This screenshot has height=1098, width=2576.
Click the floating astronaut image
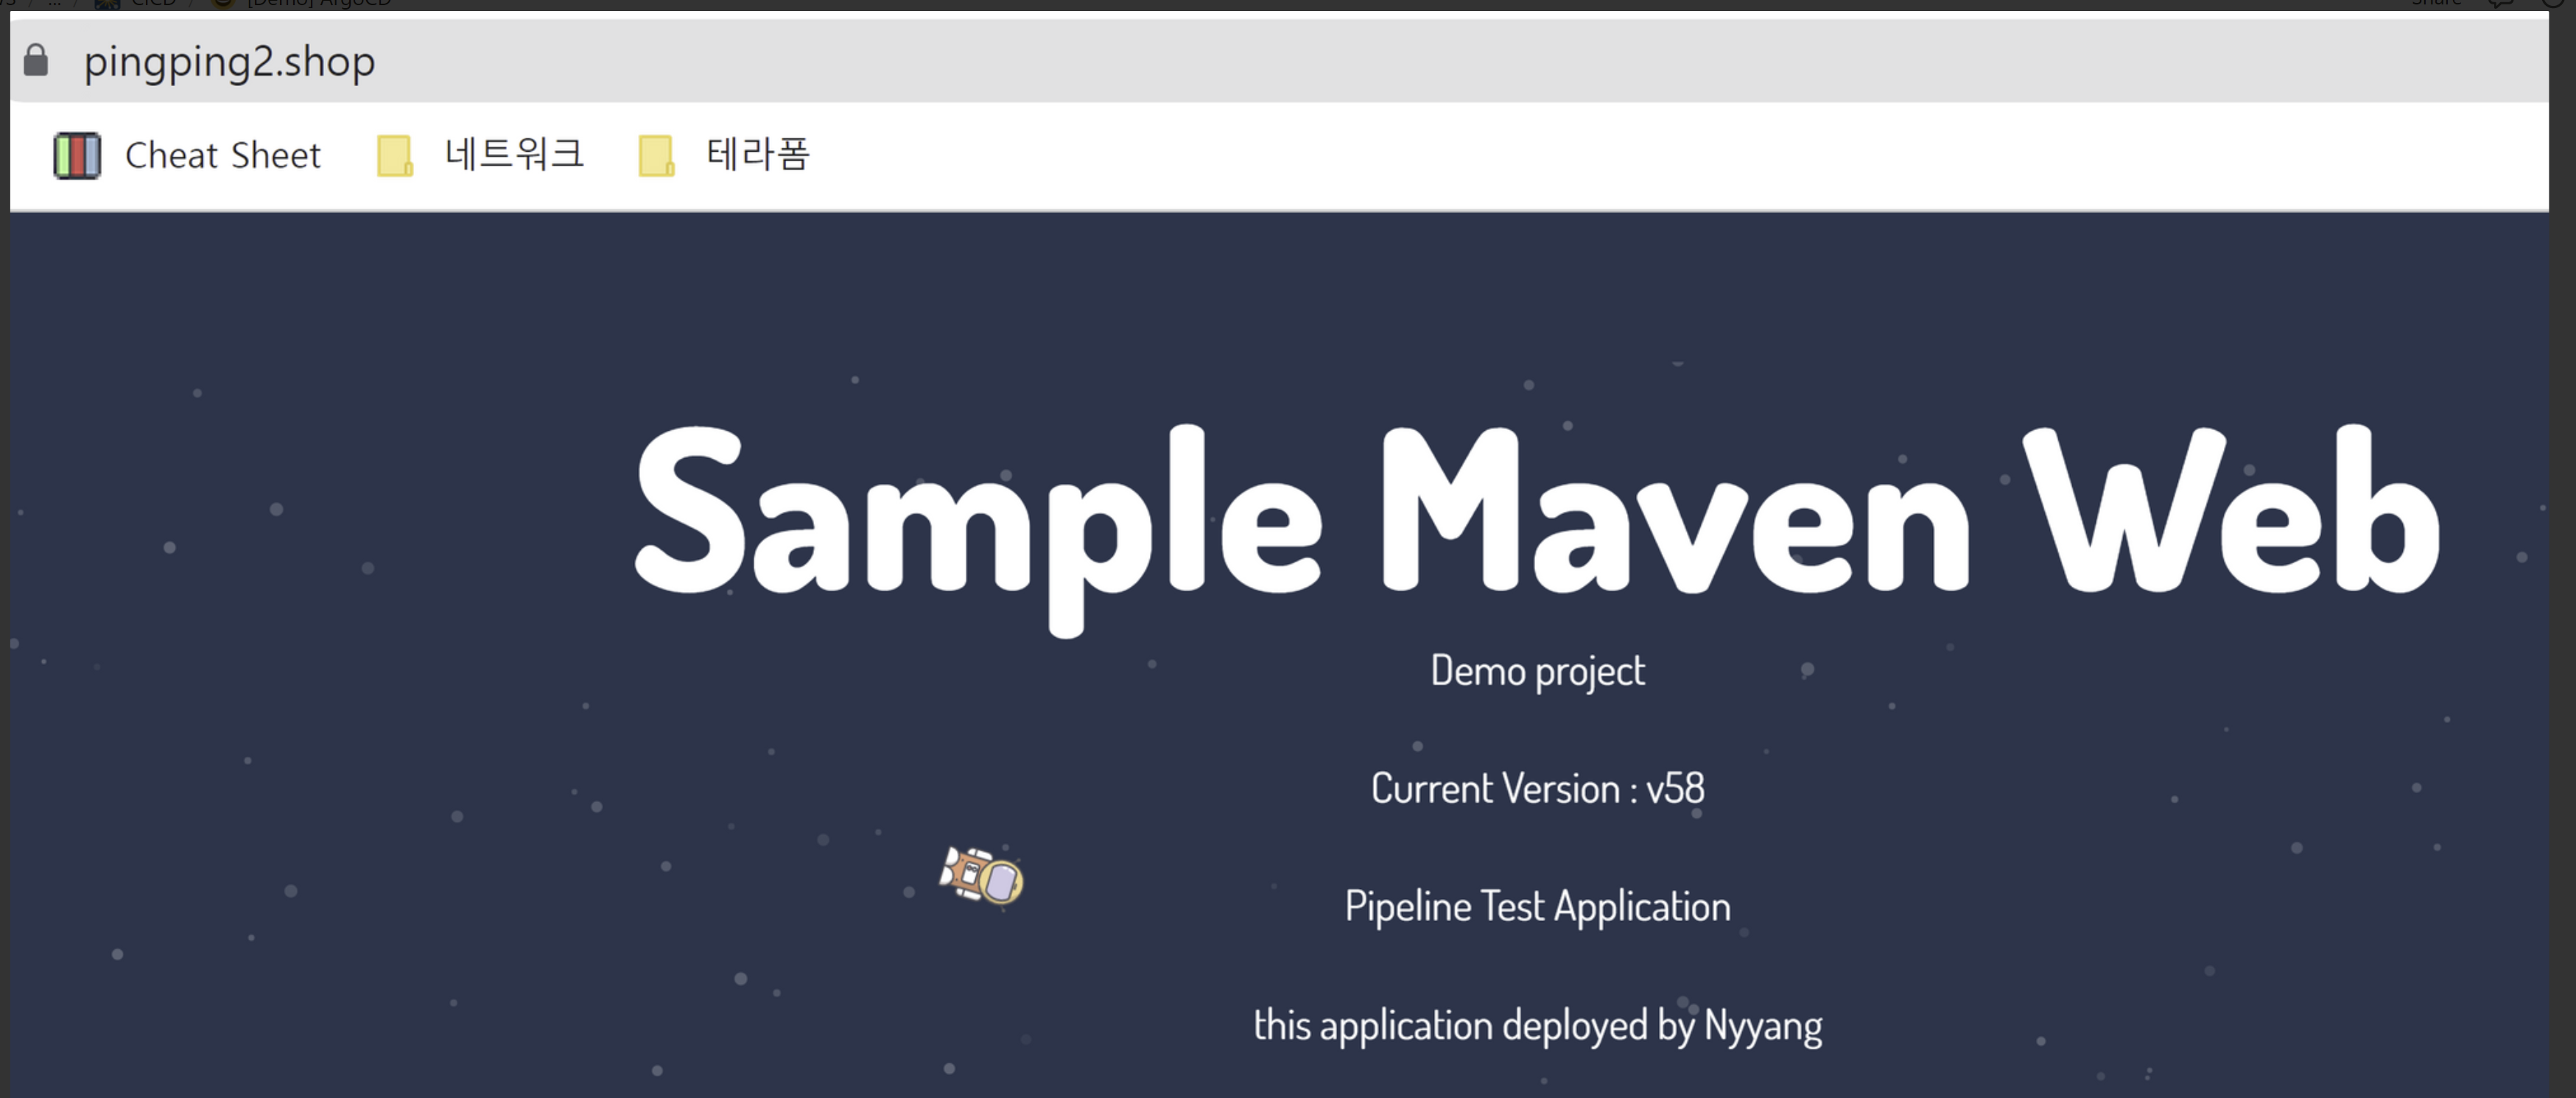coord(981,875)
